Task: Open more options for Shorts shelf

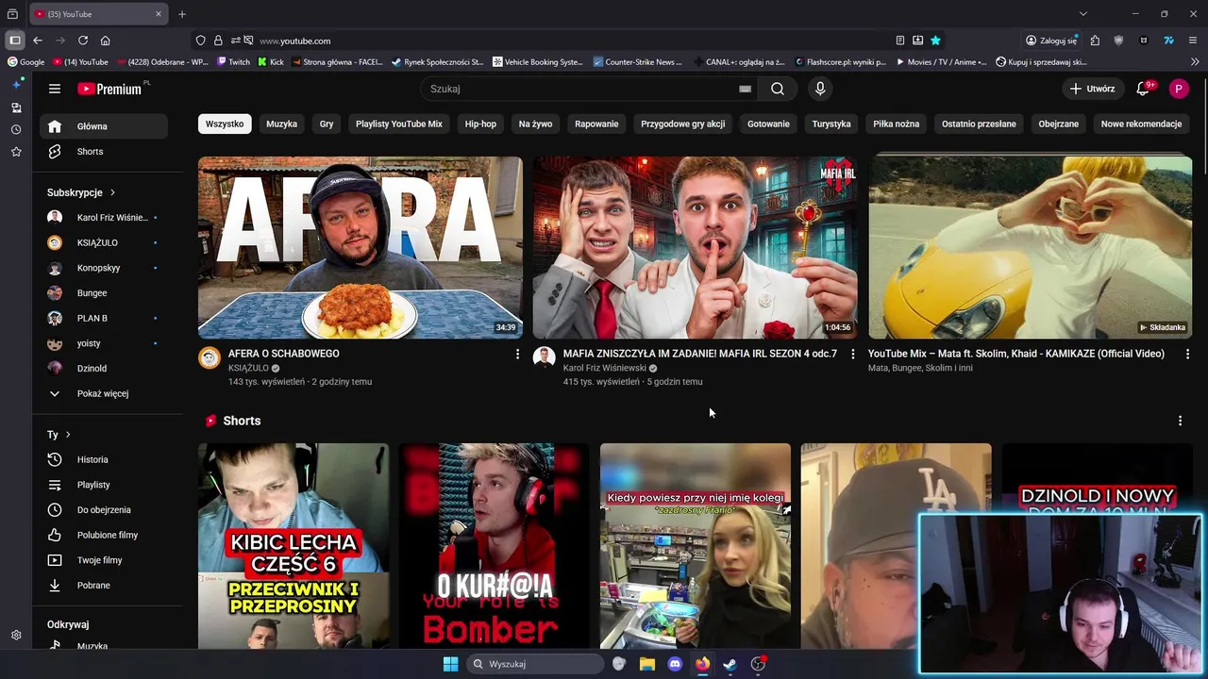Action: click(x=1180, y=421)
